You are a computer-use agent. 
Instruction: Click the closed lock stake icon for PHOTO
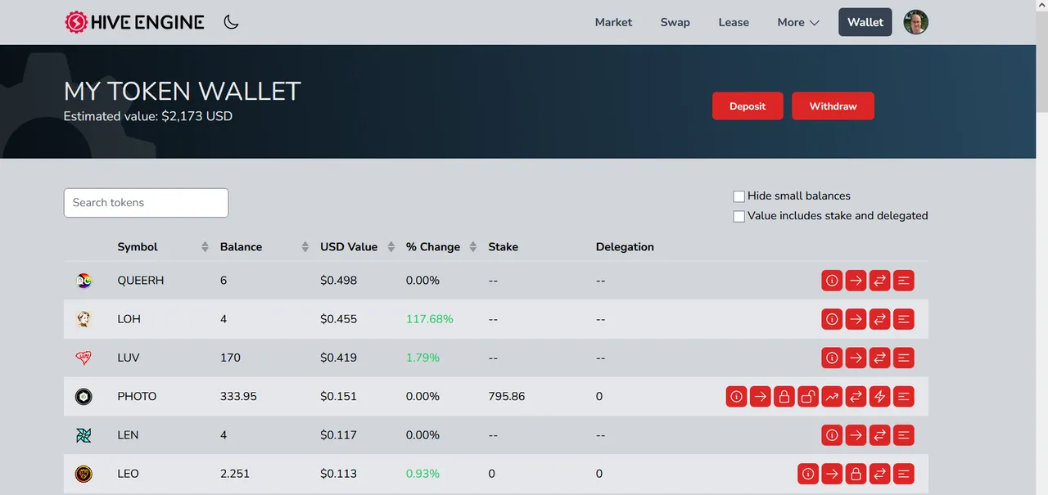(x=784, y=397)
